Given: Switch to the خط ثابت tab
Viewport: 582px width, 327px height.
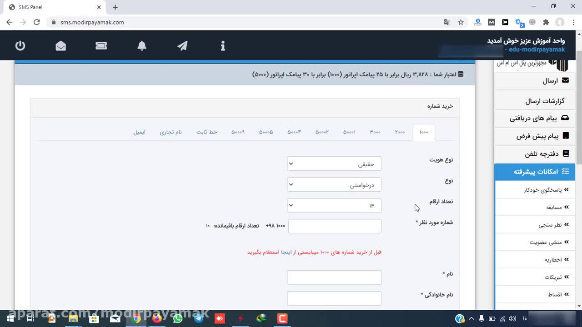Looking at the screenshot, I should (x=206, y=132).
